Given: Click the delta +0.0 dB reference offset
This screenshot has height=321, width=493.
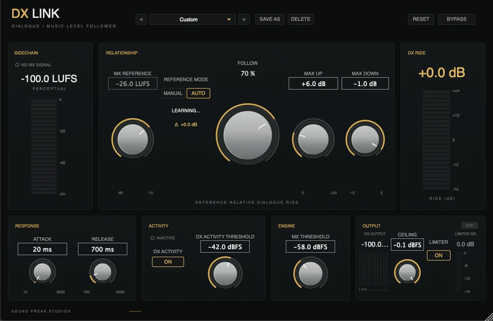Looking at the screenshot, I should pyautogui.click(x=186, y=125).
